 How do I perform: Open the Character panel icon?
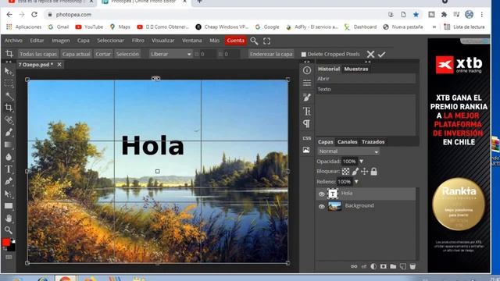(x=307, y=111)
